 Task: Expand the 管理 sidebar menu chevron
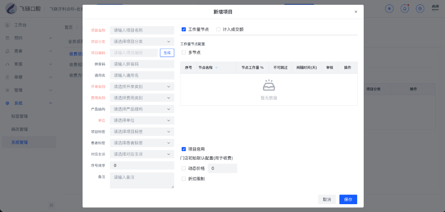click(50, 91)
